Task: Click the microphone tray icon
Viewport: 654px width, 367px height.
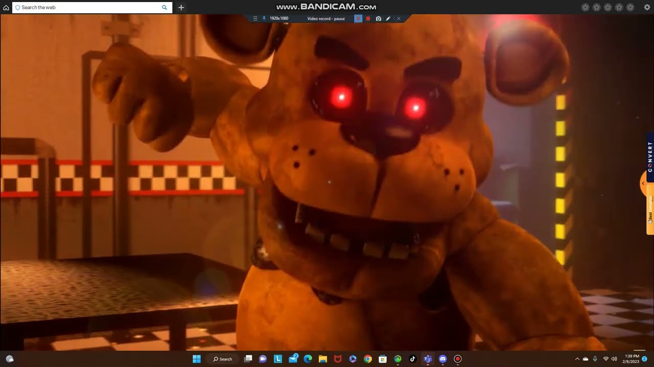Action: [x=595, y=359]
